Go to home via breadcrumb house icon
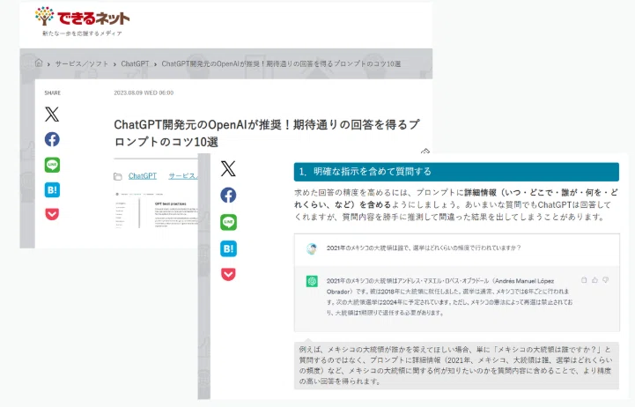Image resolution: width=635 pixels, height=407 pixels. [39, 63]
